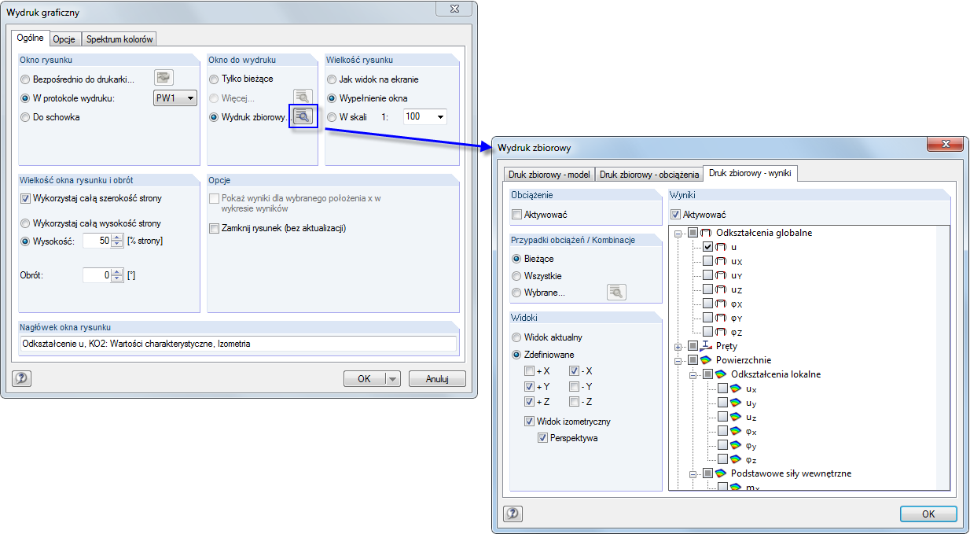Uncheck Widok izometryczny checkbox

530,422
